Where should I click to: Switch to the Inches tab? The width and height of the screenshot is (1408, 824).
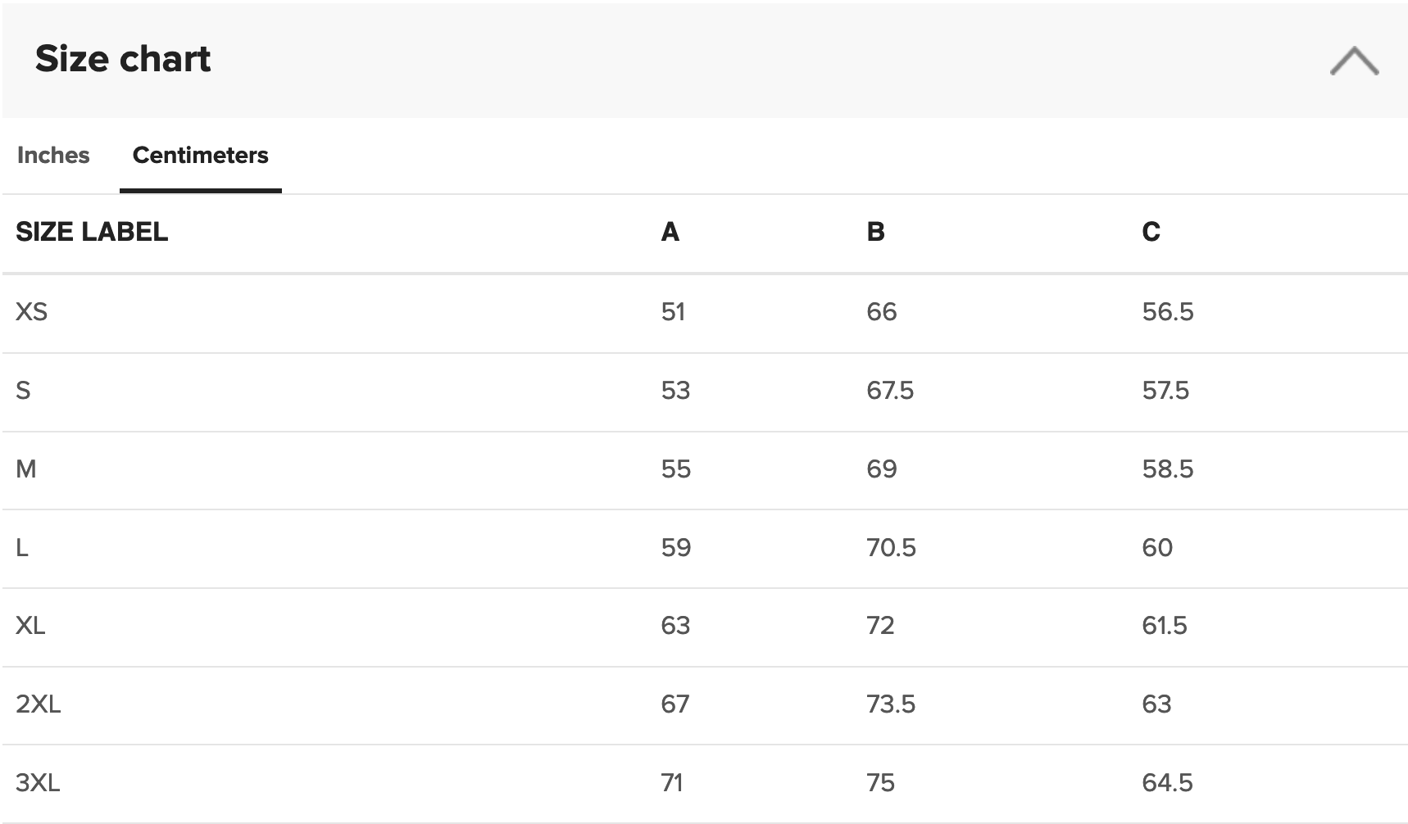coord(53,155)
